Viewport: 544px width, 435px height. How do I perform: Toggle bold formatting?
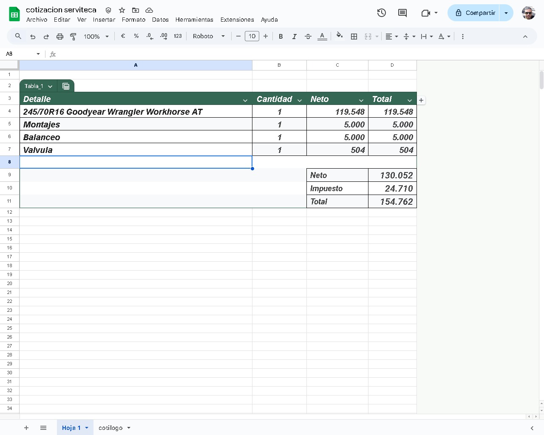[281, 37]
